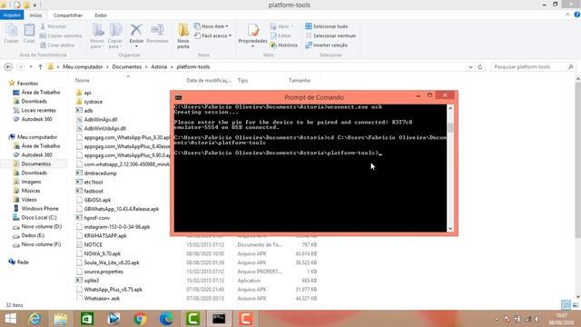Click the Windows Start button

10,319
